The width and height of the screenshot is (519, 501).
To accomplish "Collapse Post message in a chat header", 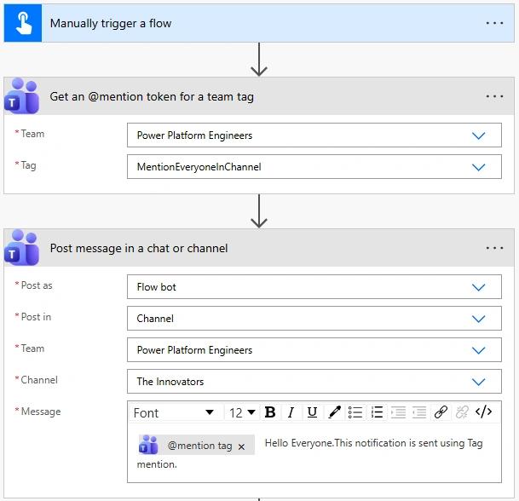I will [259, 248].
